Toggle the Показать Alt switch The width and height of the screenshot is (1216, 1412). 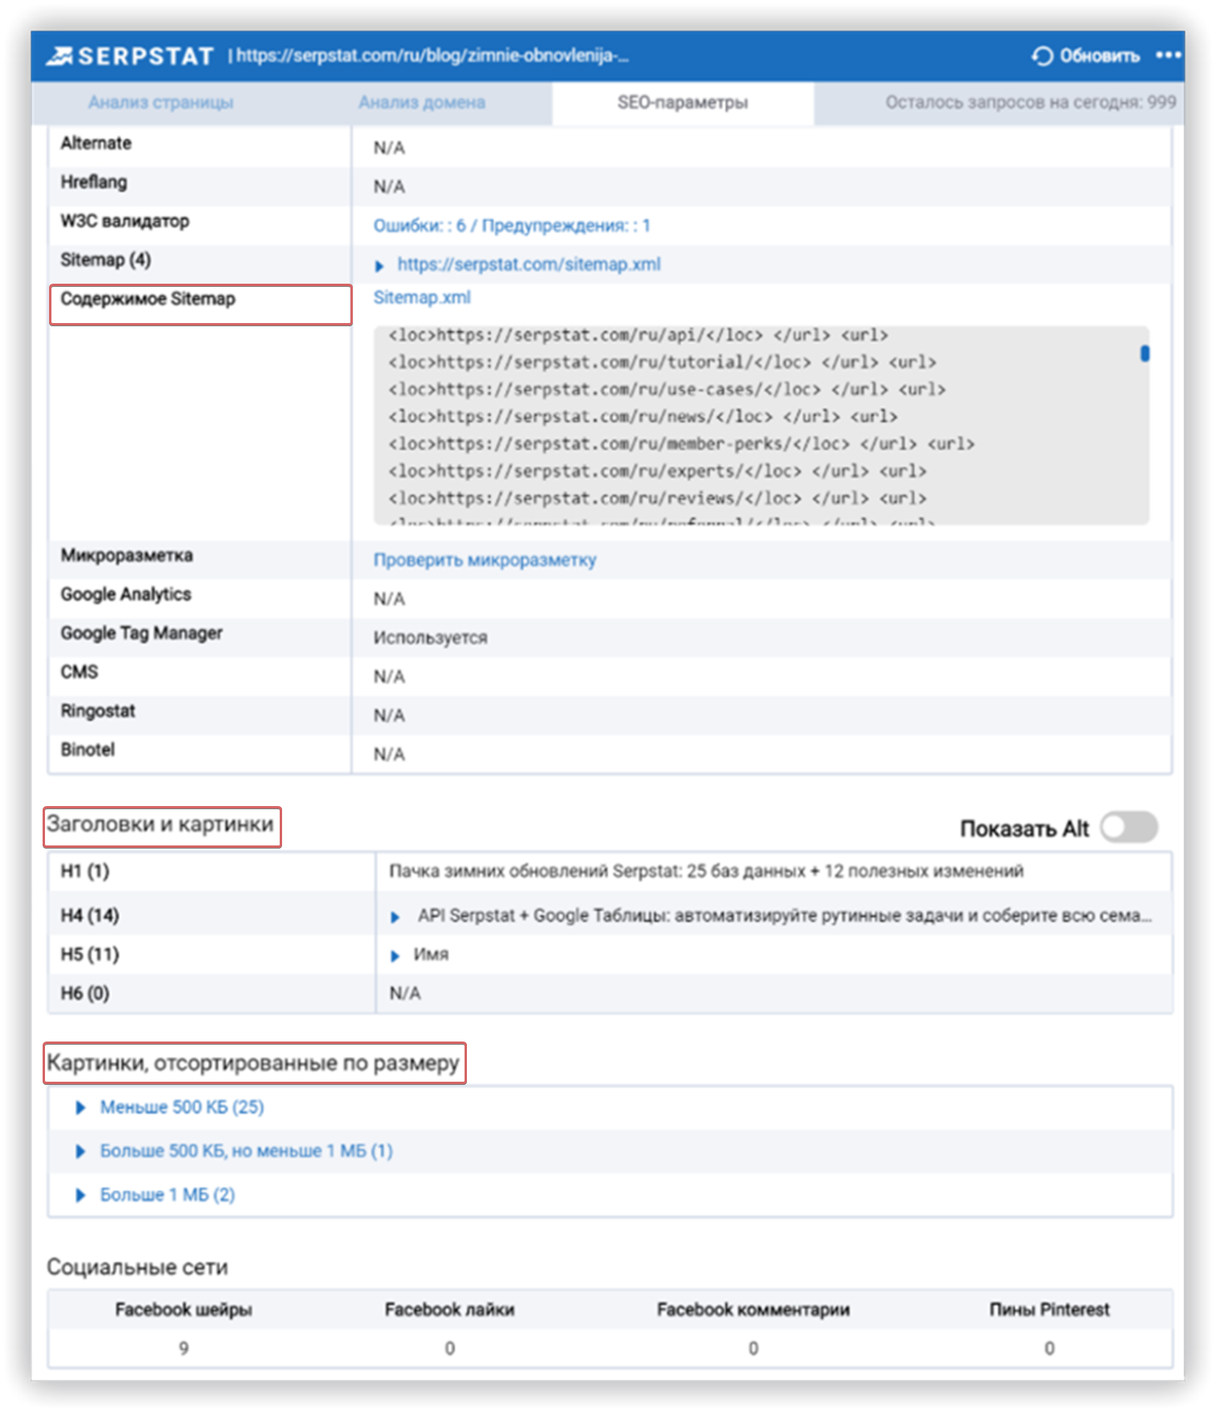[x=1129, y=827]
